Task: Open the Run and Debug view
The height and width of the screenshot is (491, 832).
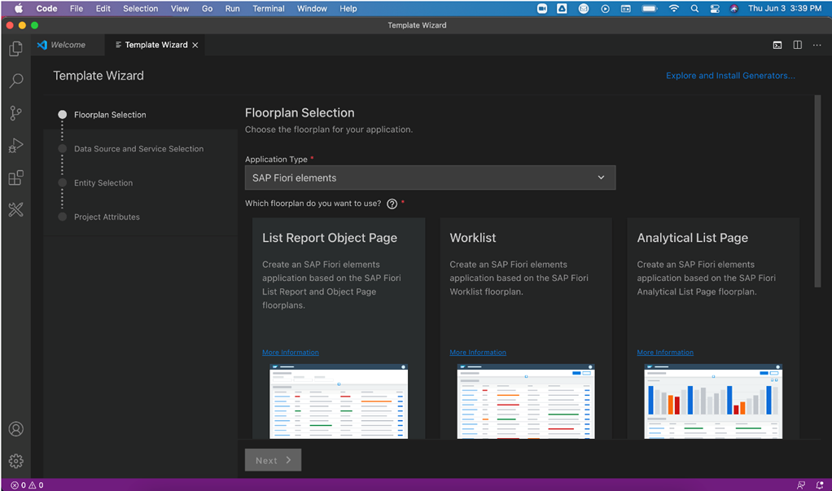Action: pyautogui.click(x=16, y=146)
